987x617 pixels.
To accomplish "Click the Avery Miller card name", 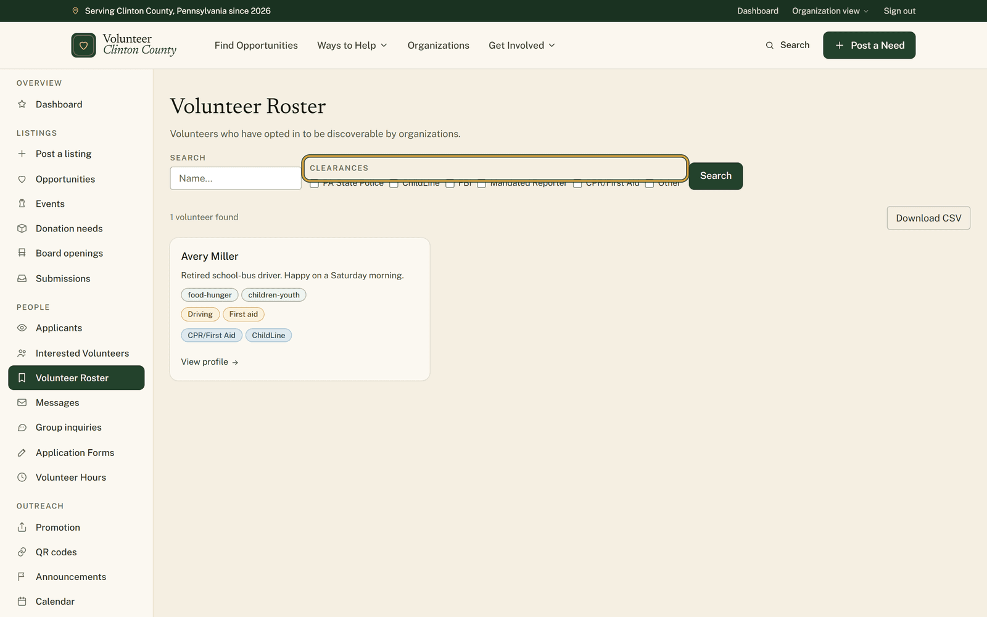I will coord(210,256).
